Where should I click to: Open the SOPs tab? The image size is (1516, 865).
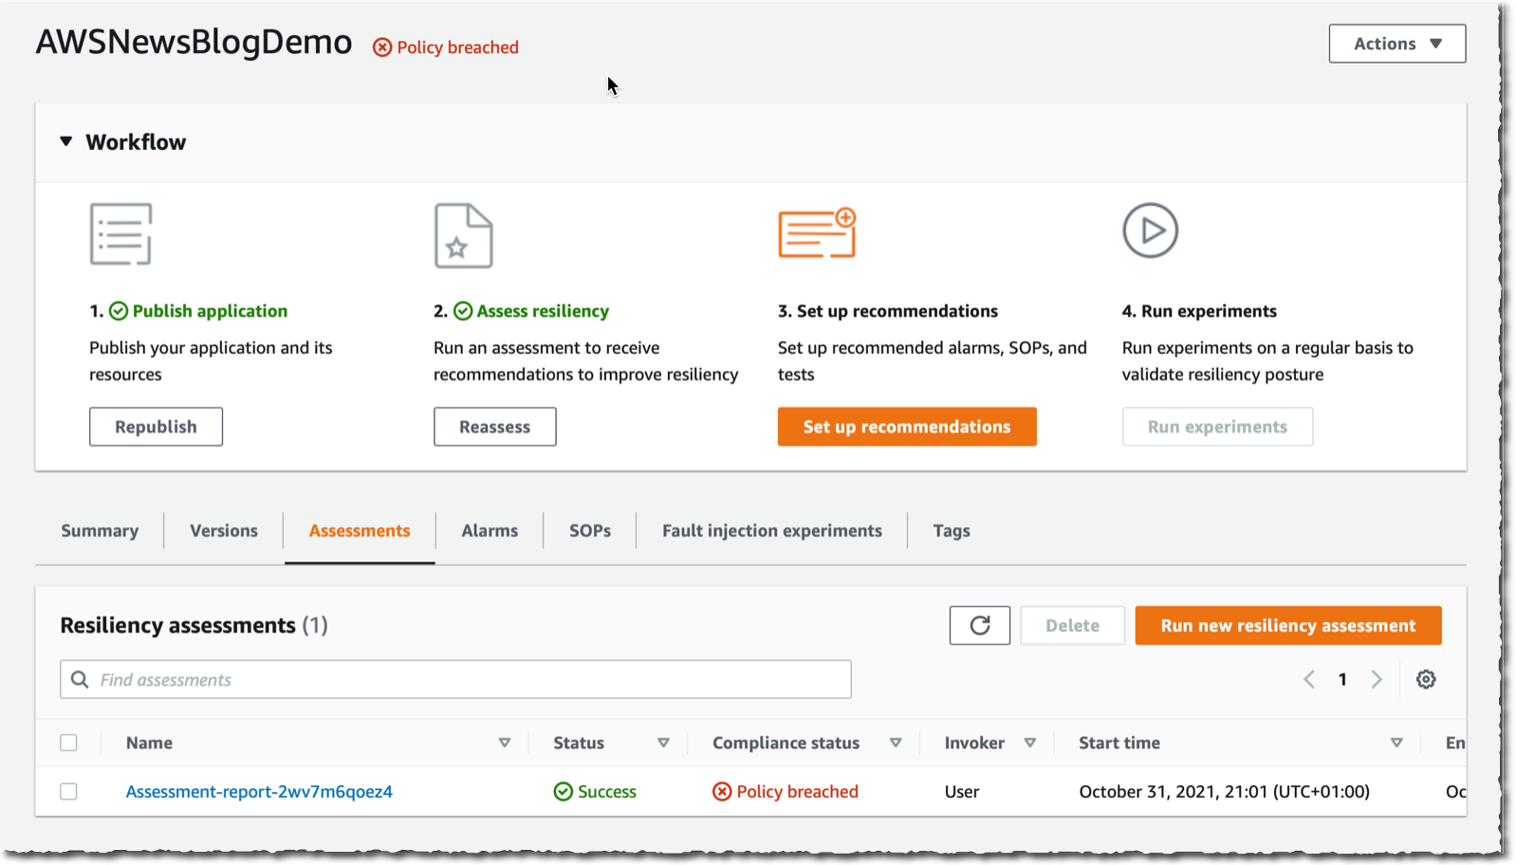pos(590,531)
